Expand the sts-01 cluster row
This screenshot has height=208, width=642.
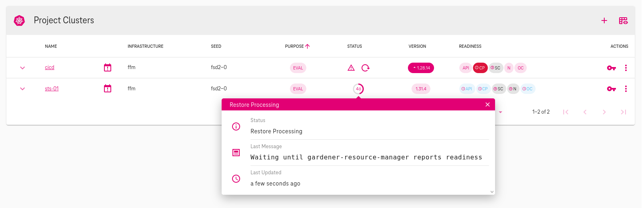[x=22, y=89]
